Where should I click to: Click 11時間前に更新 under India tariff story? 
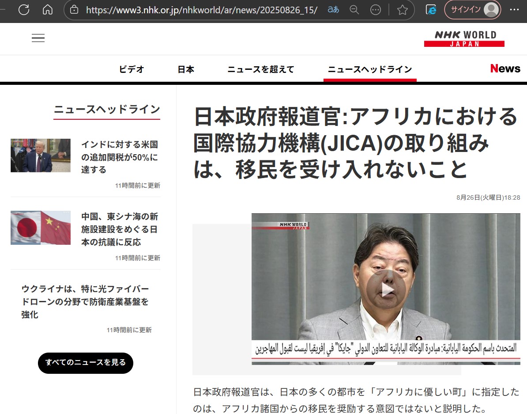coord(137,186)
